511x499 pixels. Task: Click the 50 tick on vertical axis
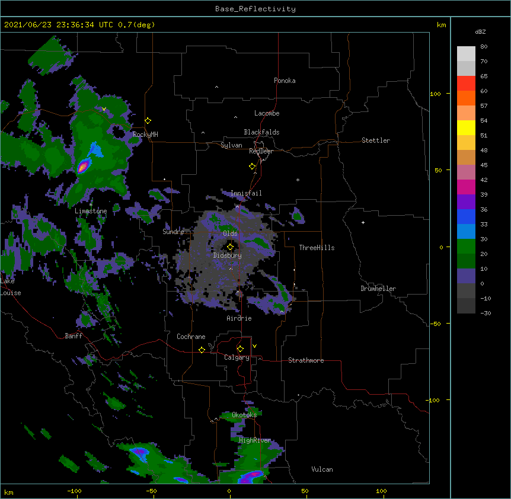pos(438,170)
